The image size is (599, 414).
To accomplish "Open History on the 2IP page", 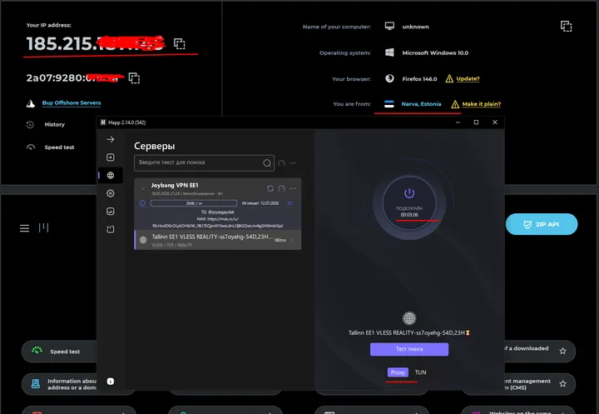I will coord(54,124).
